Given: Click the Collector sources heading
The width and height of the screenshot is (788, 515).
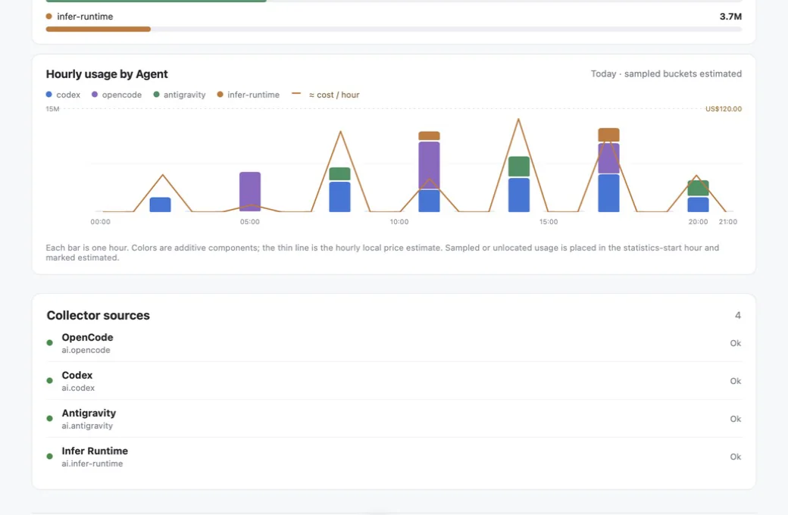Looking at the screenshot, I should (x=98, y=316).
